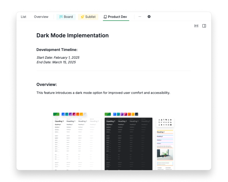Open the icon set preview card

coord(165,122)
